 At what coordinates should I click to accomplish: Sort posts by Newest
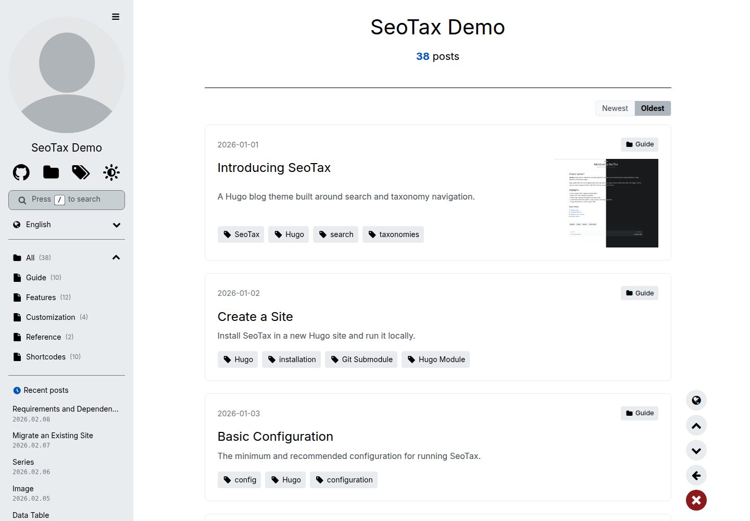click(615, 108)
